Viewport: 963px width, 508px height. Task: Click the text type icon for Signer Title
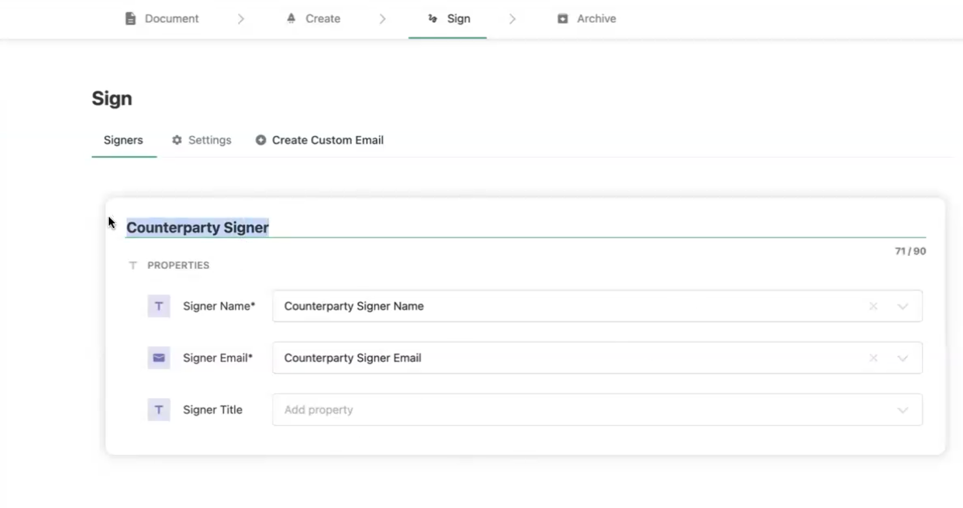point(159,410)
